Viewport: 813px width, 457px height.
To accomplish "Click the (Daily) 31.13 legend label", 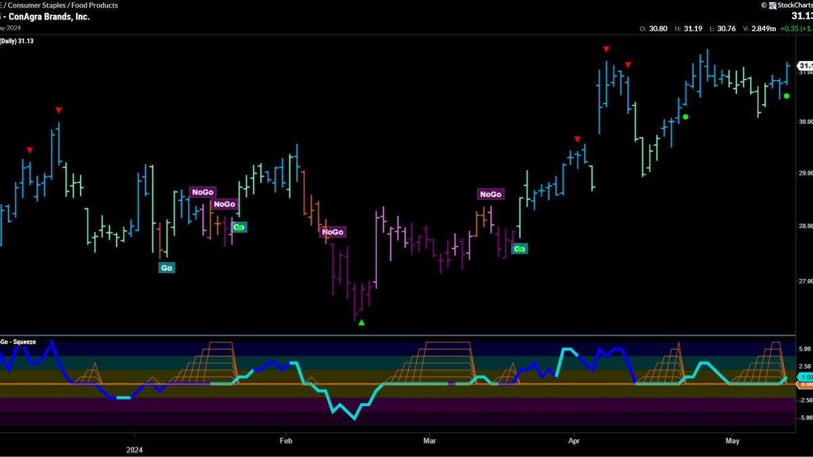I will tap(17, 41).
